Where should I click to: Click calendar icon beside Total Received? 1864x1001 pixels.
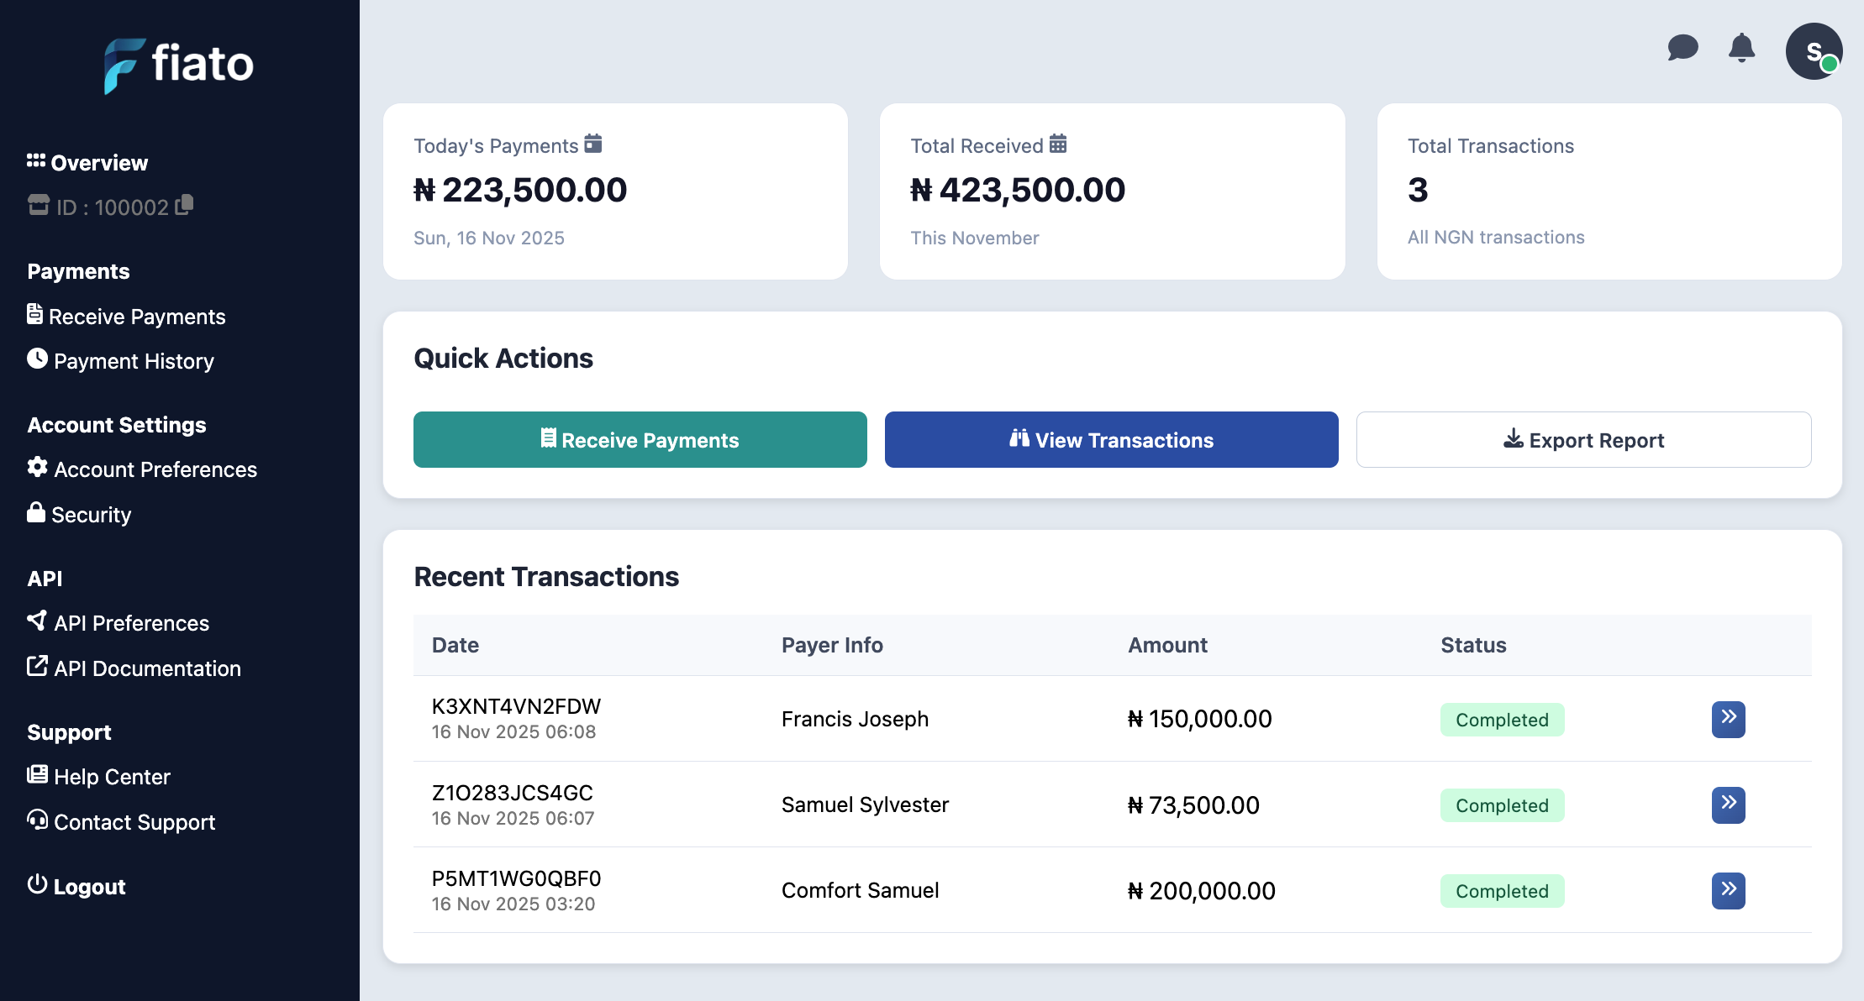coord(1058,144)
